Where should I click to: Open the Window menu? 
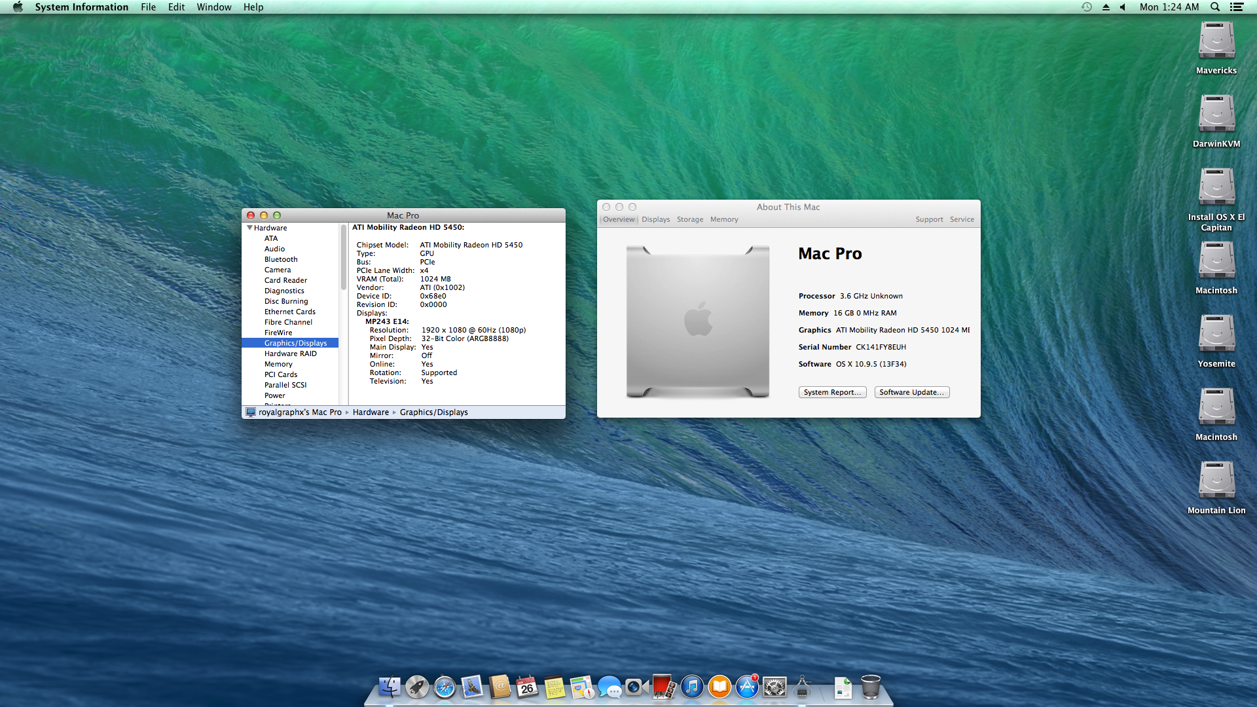pyautogui.click(x=213, y=7)
